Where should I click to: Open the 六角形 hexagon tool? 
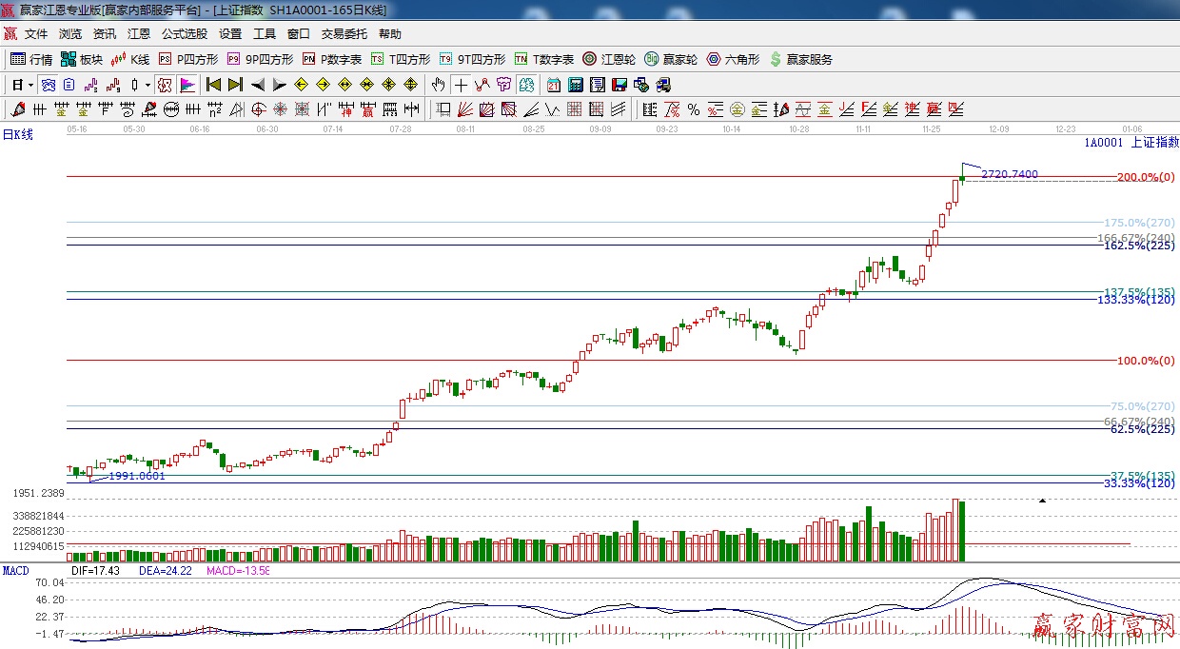pos(732,59)
